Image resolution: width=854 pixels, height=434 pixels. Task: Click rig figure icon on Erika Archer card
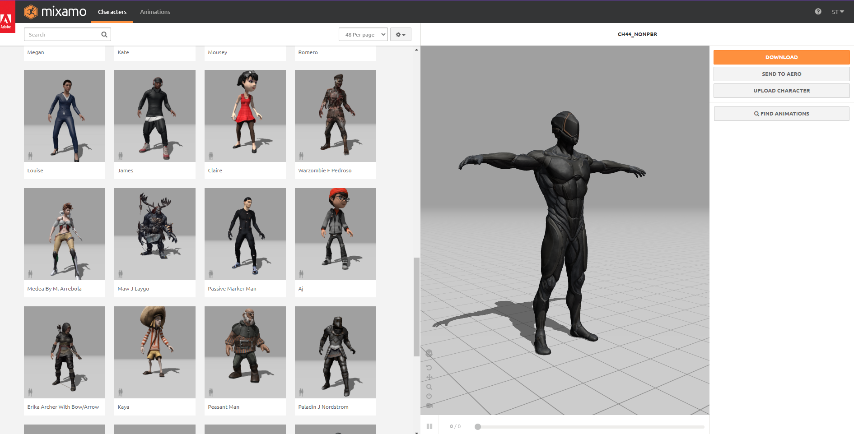30,392
